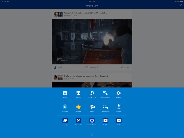
Task: Open the Events calendar icon
Action: [x=65, y=93]
